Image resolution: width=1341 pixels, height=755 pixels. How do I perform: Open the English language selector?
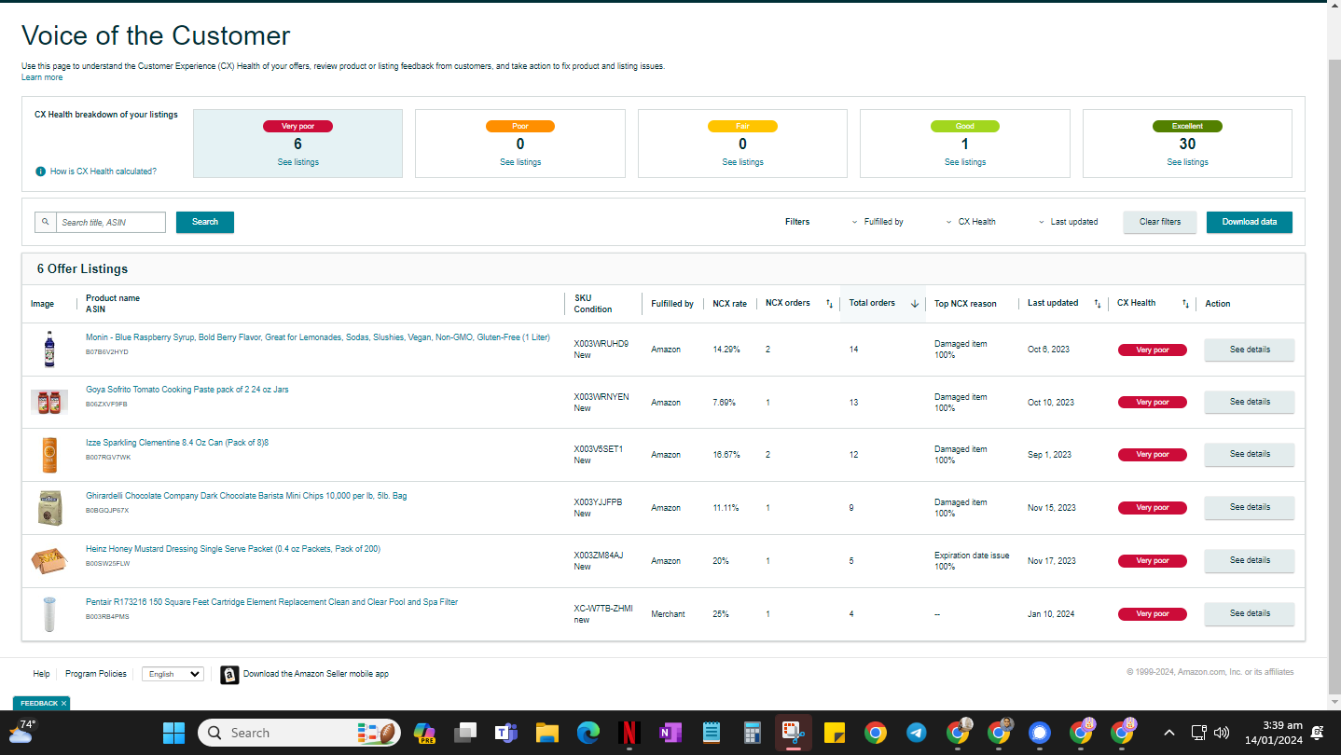tap(173, 674)
